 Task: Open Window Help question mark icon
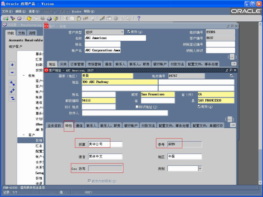pyautogui.click(x=139, y=18)
